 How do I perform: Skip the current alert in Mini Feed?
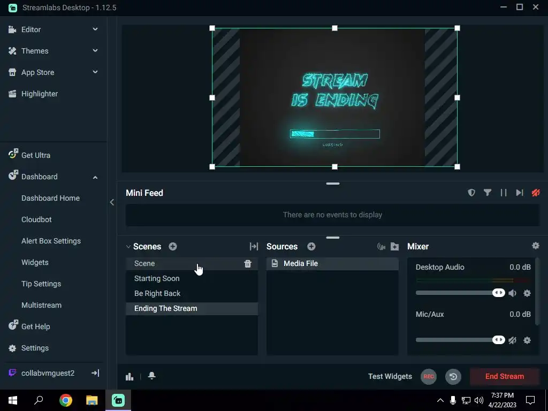point(519,193)
